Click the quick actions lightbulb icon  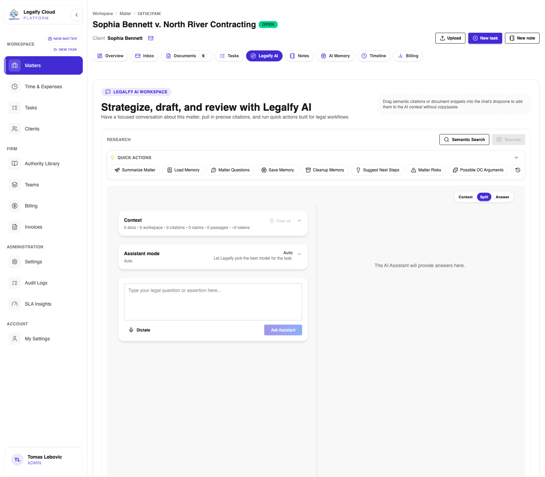pos(112,158)
